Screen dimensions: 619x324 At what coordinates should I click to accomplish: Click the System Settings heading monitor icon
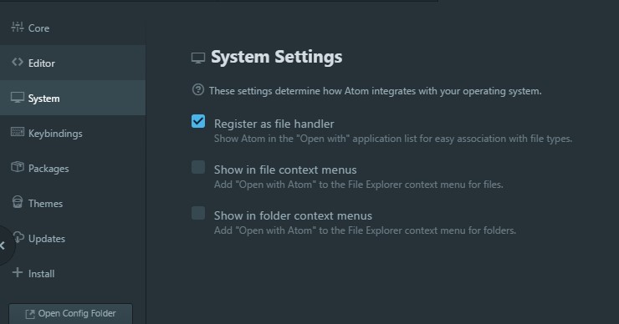coord(198,58)
